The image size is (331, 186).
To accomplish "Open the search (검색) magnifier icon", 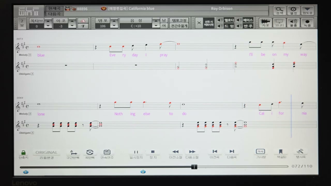I will click(280, 11).
